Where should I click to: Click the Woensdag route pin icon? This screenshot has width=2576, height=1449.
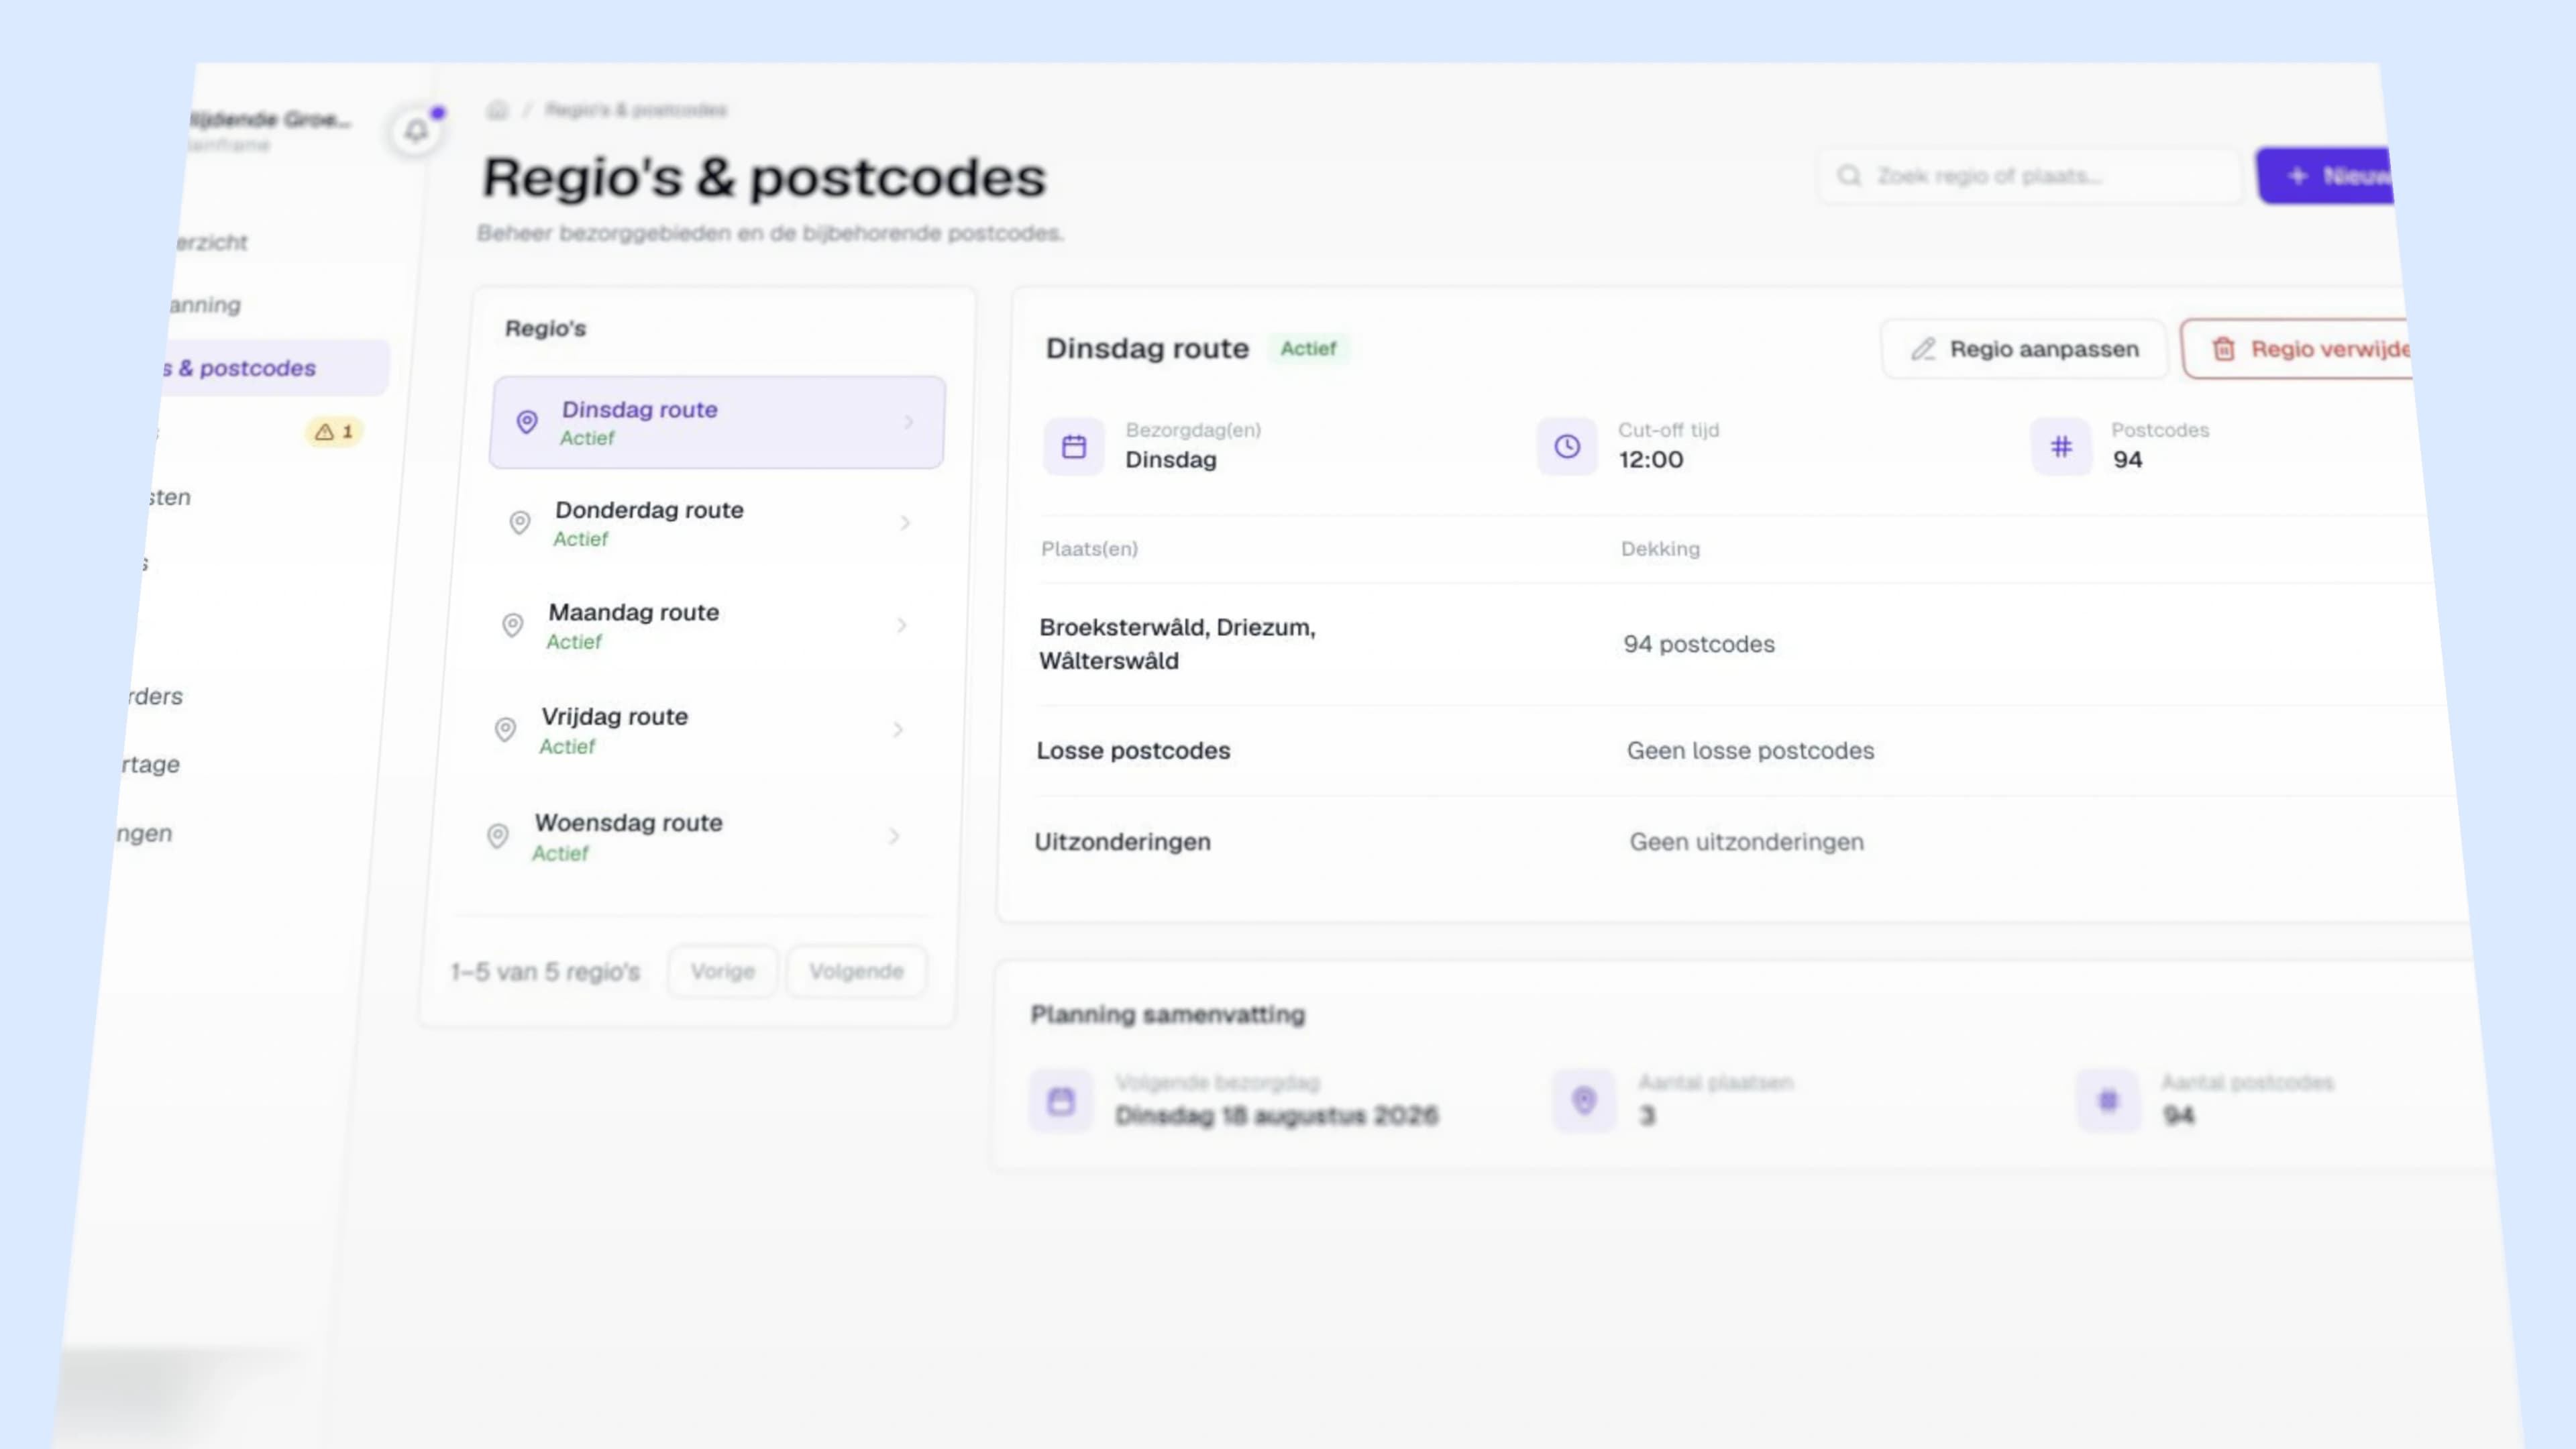click(x=497, y=835)
